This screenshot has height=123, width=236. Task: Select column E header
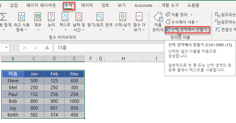[x=74, y=59]
